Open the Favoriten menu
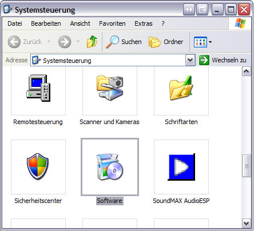Screen dimensions: 254x231 click(112, 23)
